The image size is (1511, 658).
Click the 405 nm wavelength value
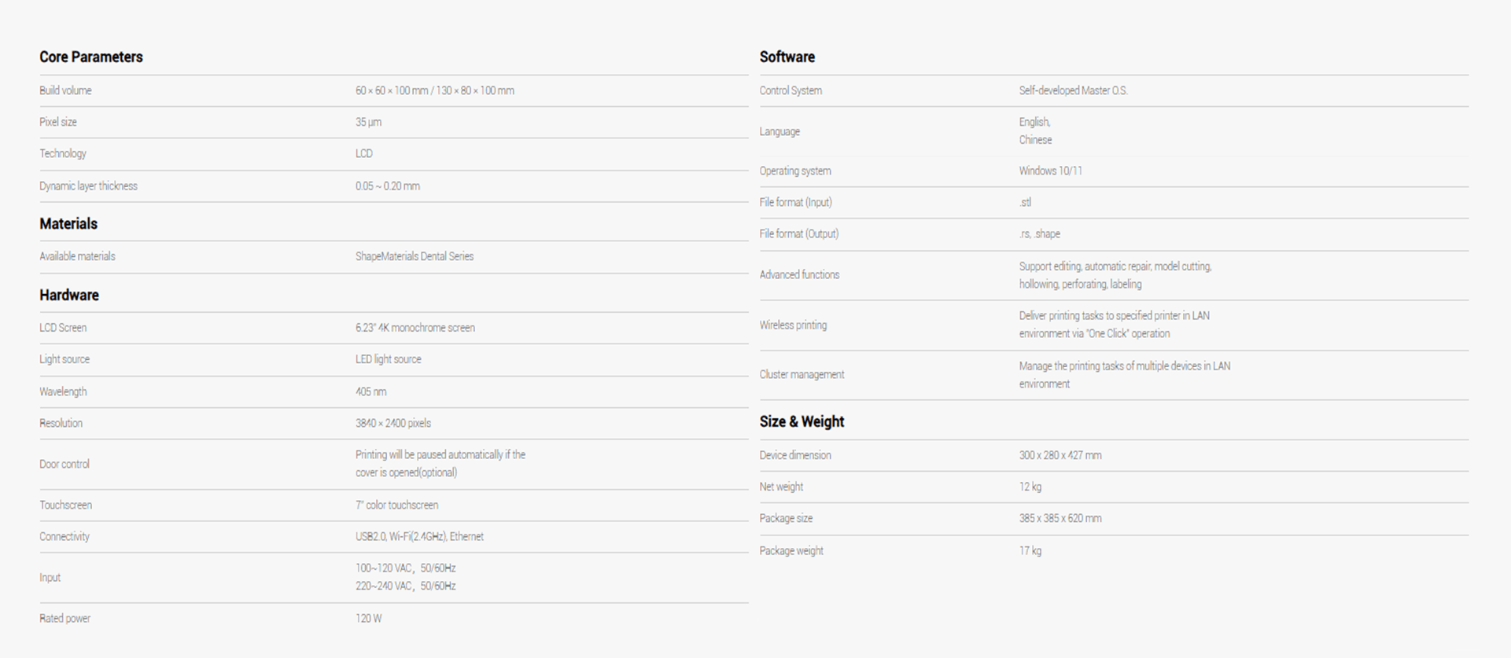tap(370, 391)
